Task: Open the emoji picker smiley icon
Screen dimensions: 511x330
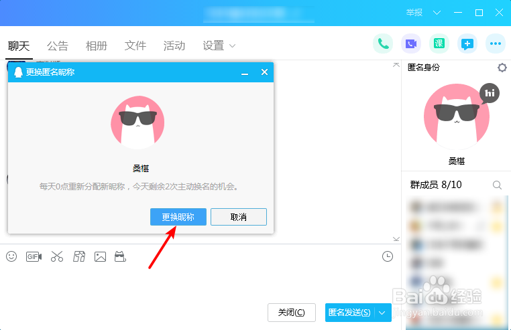Action: 11,256
